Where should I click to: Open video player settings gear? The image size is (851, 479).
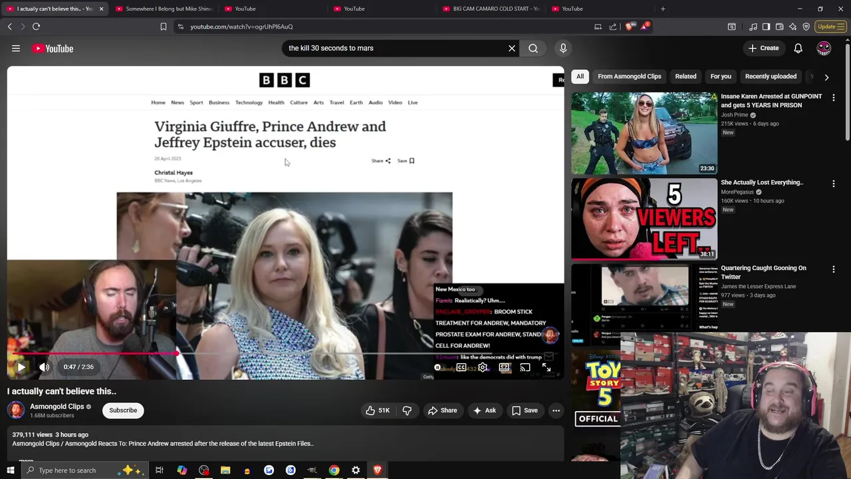coord(483,367)
